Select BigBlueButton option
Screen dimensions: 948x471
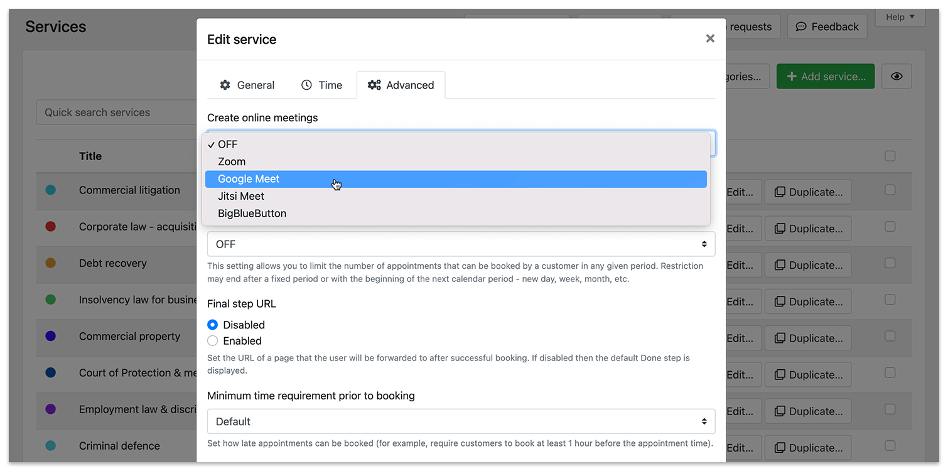tap(456, 214)
